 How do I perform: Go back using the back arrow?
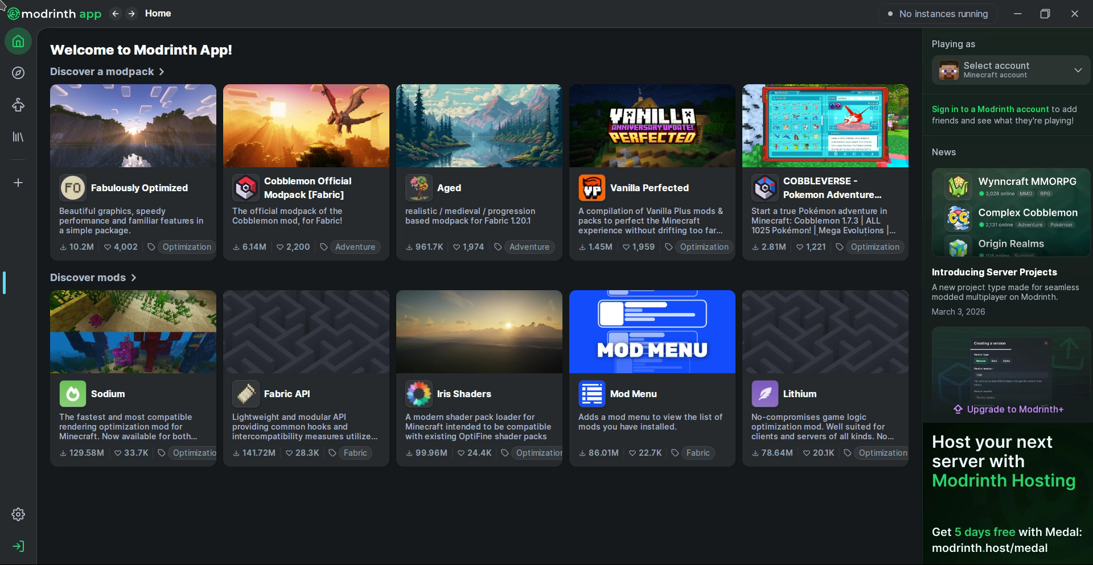(x=116, y=14)
